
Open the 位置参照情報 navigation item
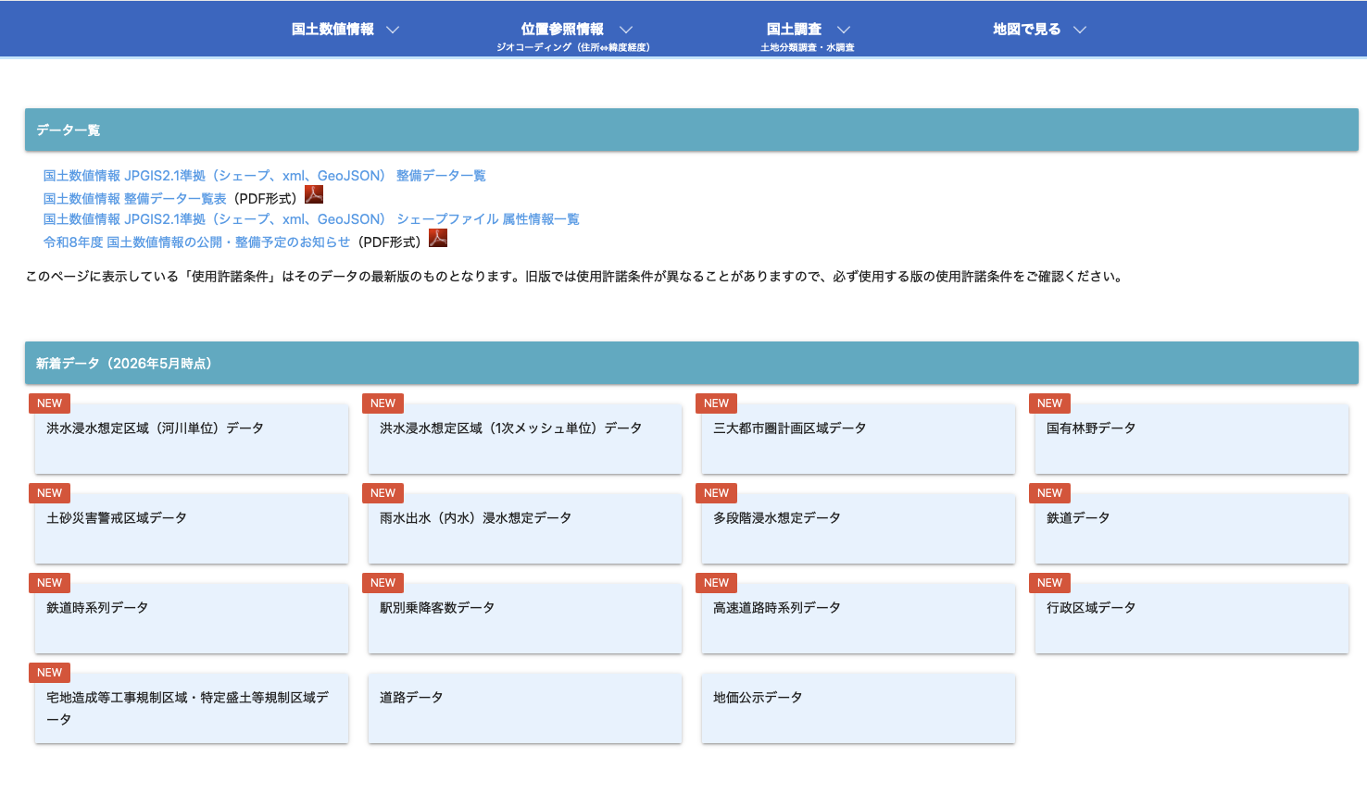(x=562, y=30)
